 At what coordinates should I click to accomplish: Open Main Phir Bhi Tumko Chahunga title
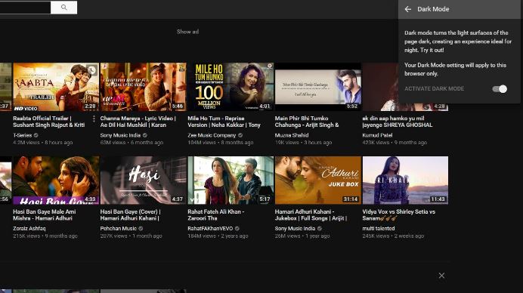coord(307,122)
